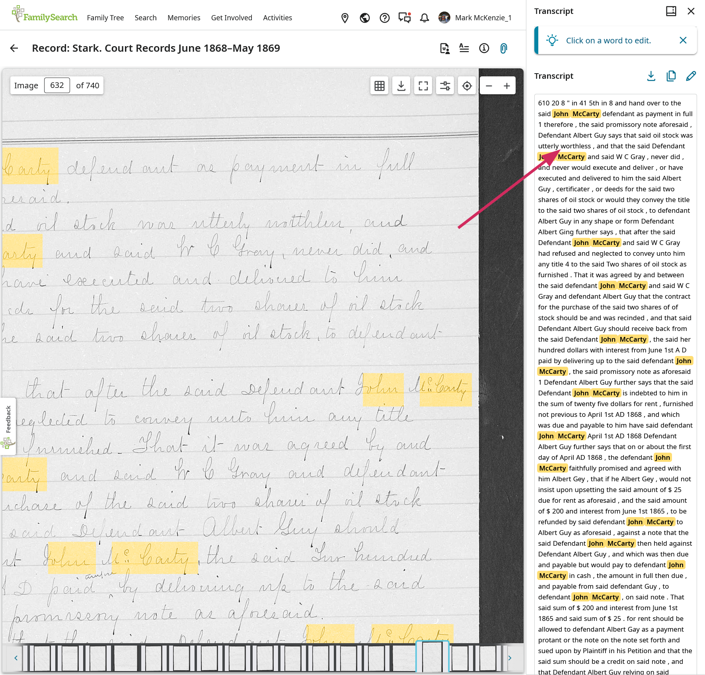Open the Get Involved menu
This screenshot has height=675, width=705.
point(232,18)
